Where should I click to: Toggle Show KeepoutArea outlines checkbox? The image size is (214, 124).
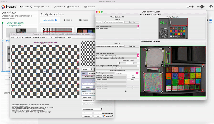138,26
